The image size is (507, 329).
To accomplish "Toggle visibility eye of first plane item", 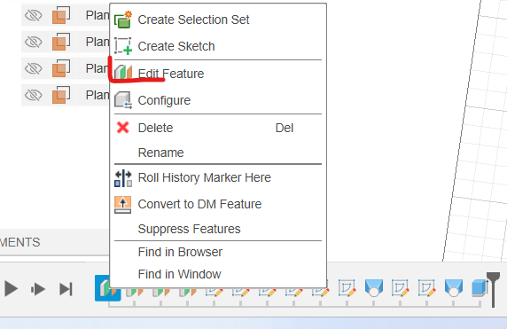I will (x=34, y=15).
